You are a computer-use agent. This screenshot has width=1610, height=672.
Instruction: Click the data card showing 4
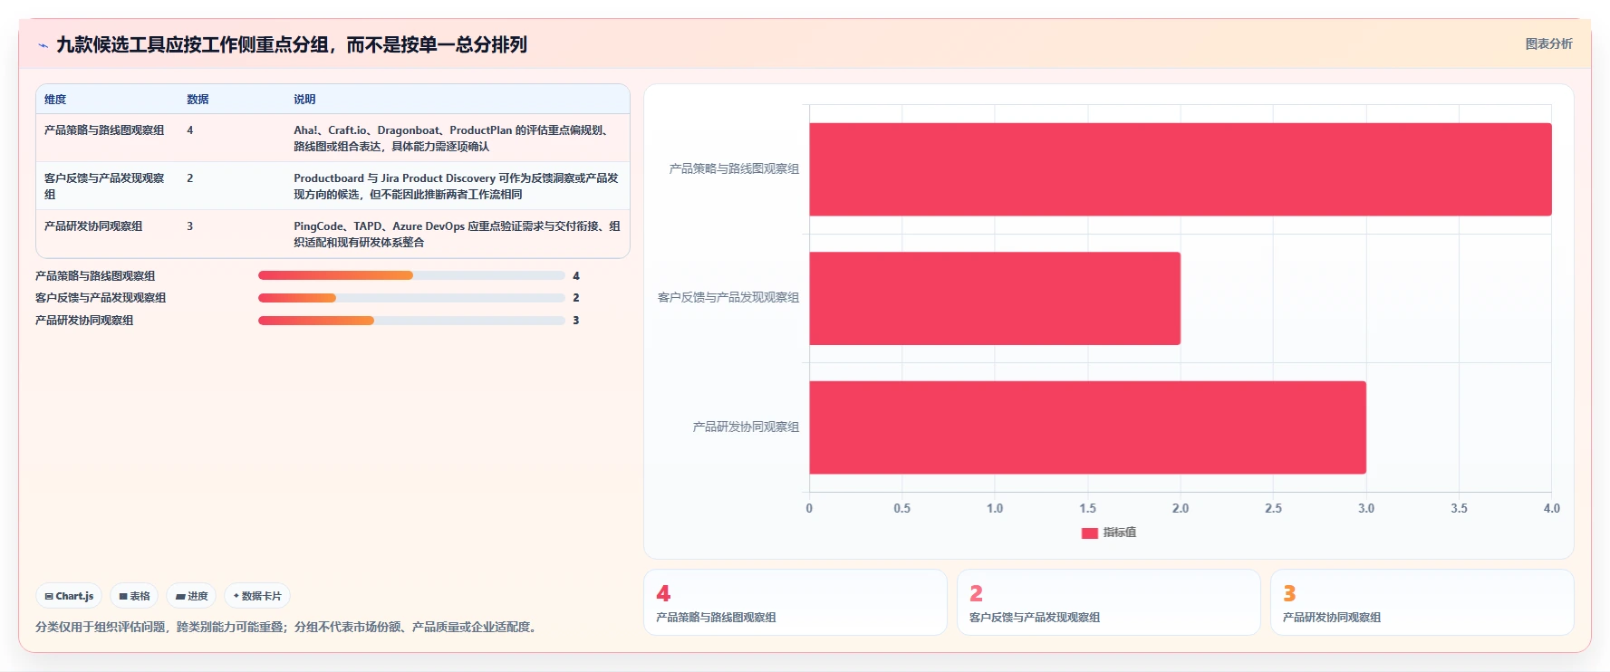click(x=795, y=602)
